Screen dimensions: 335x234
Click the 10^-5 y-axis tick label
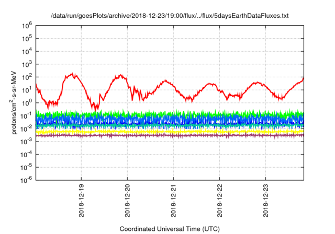point(26,168)
